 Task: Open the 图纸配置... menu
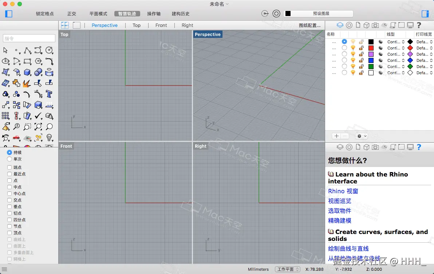(x=310, y=25)
